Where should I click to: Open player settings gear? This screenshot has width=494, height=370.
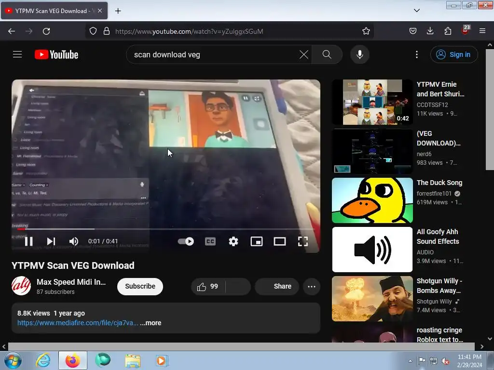point(233,241)
